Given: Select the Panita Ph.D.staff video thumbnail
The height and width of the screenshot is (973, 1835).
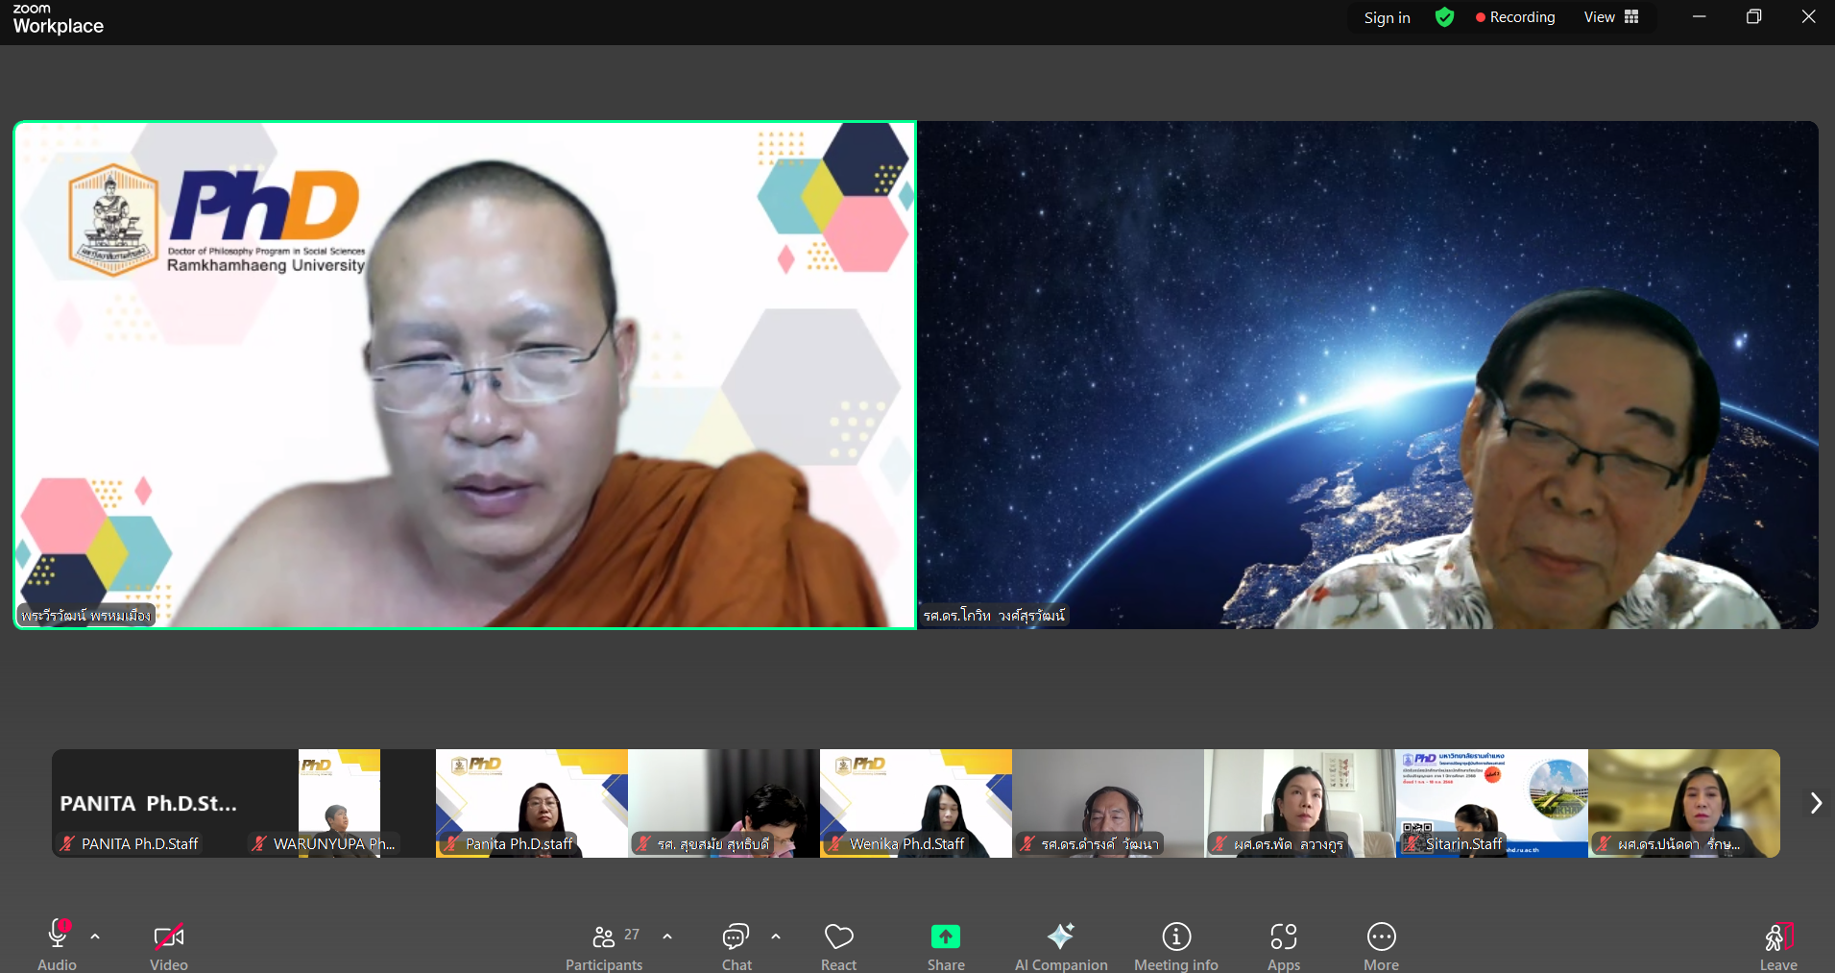Looking at the screenshot, I should [532, 803].
